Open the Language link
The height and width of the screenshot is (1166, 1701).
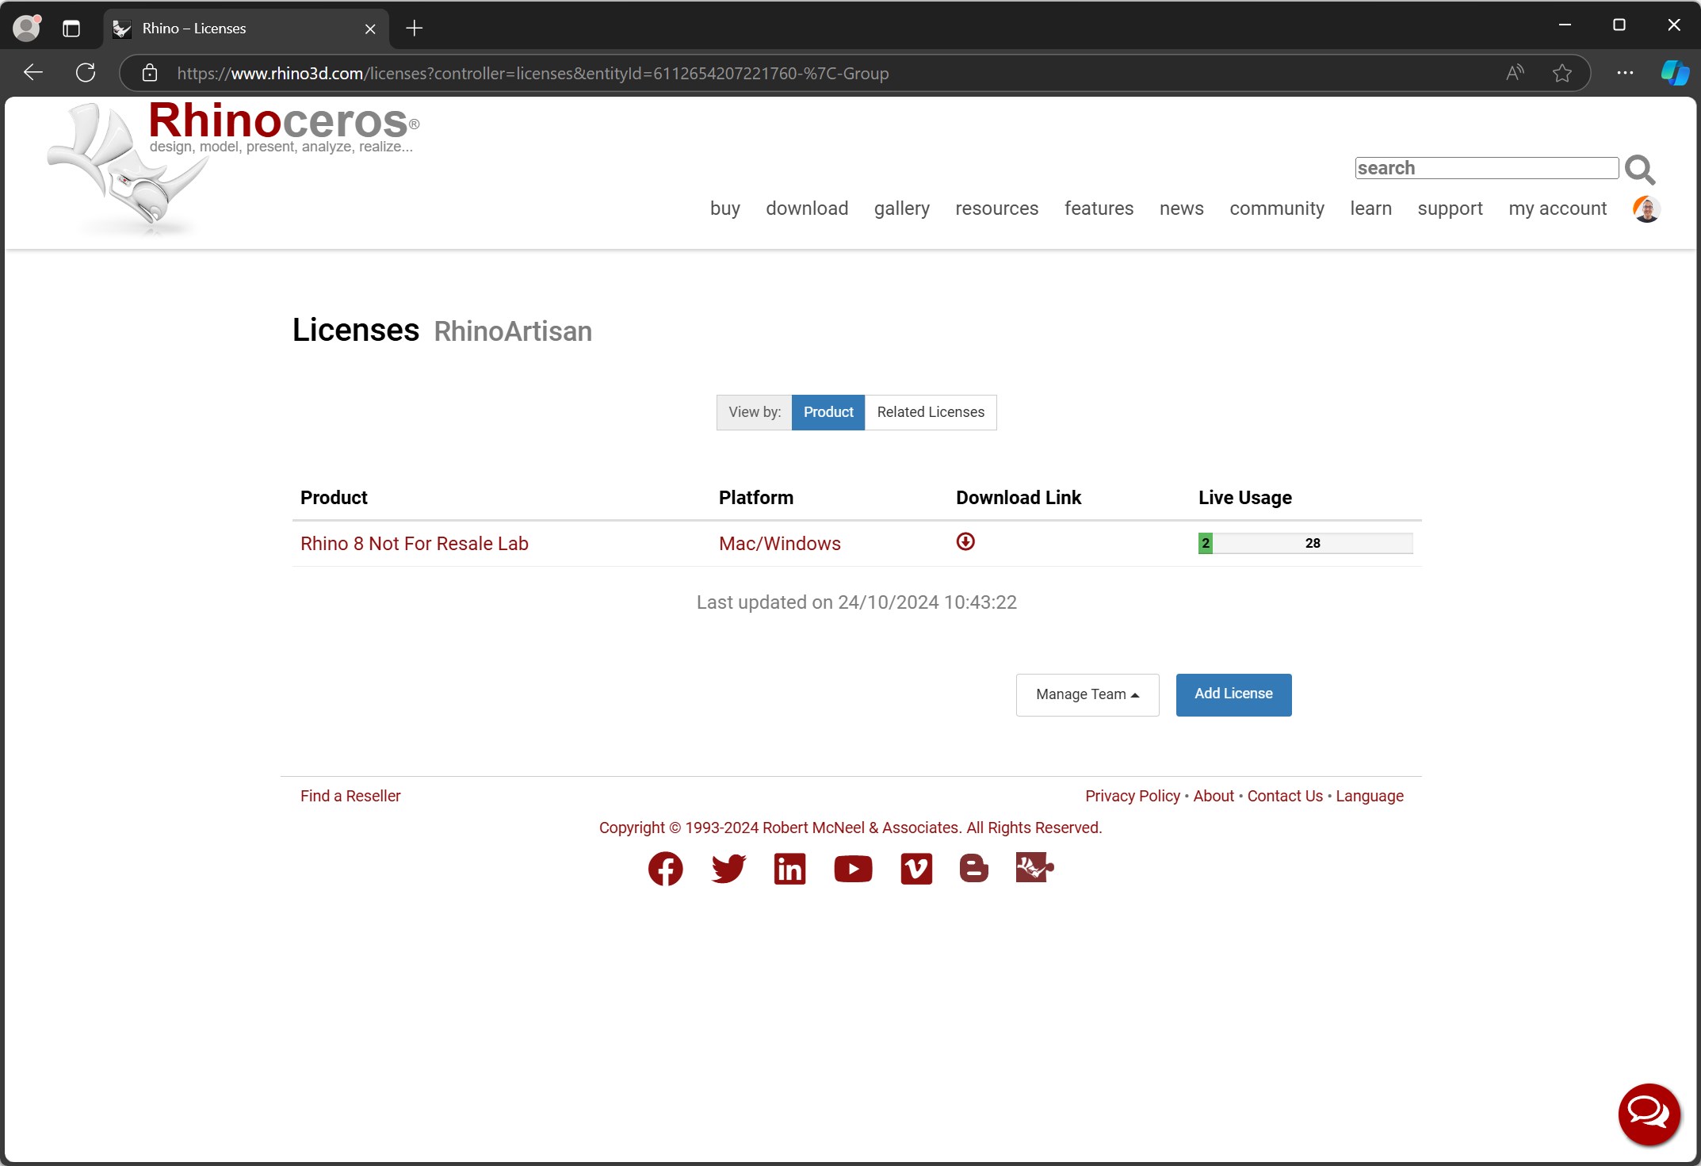tap(1370, 796)
